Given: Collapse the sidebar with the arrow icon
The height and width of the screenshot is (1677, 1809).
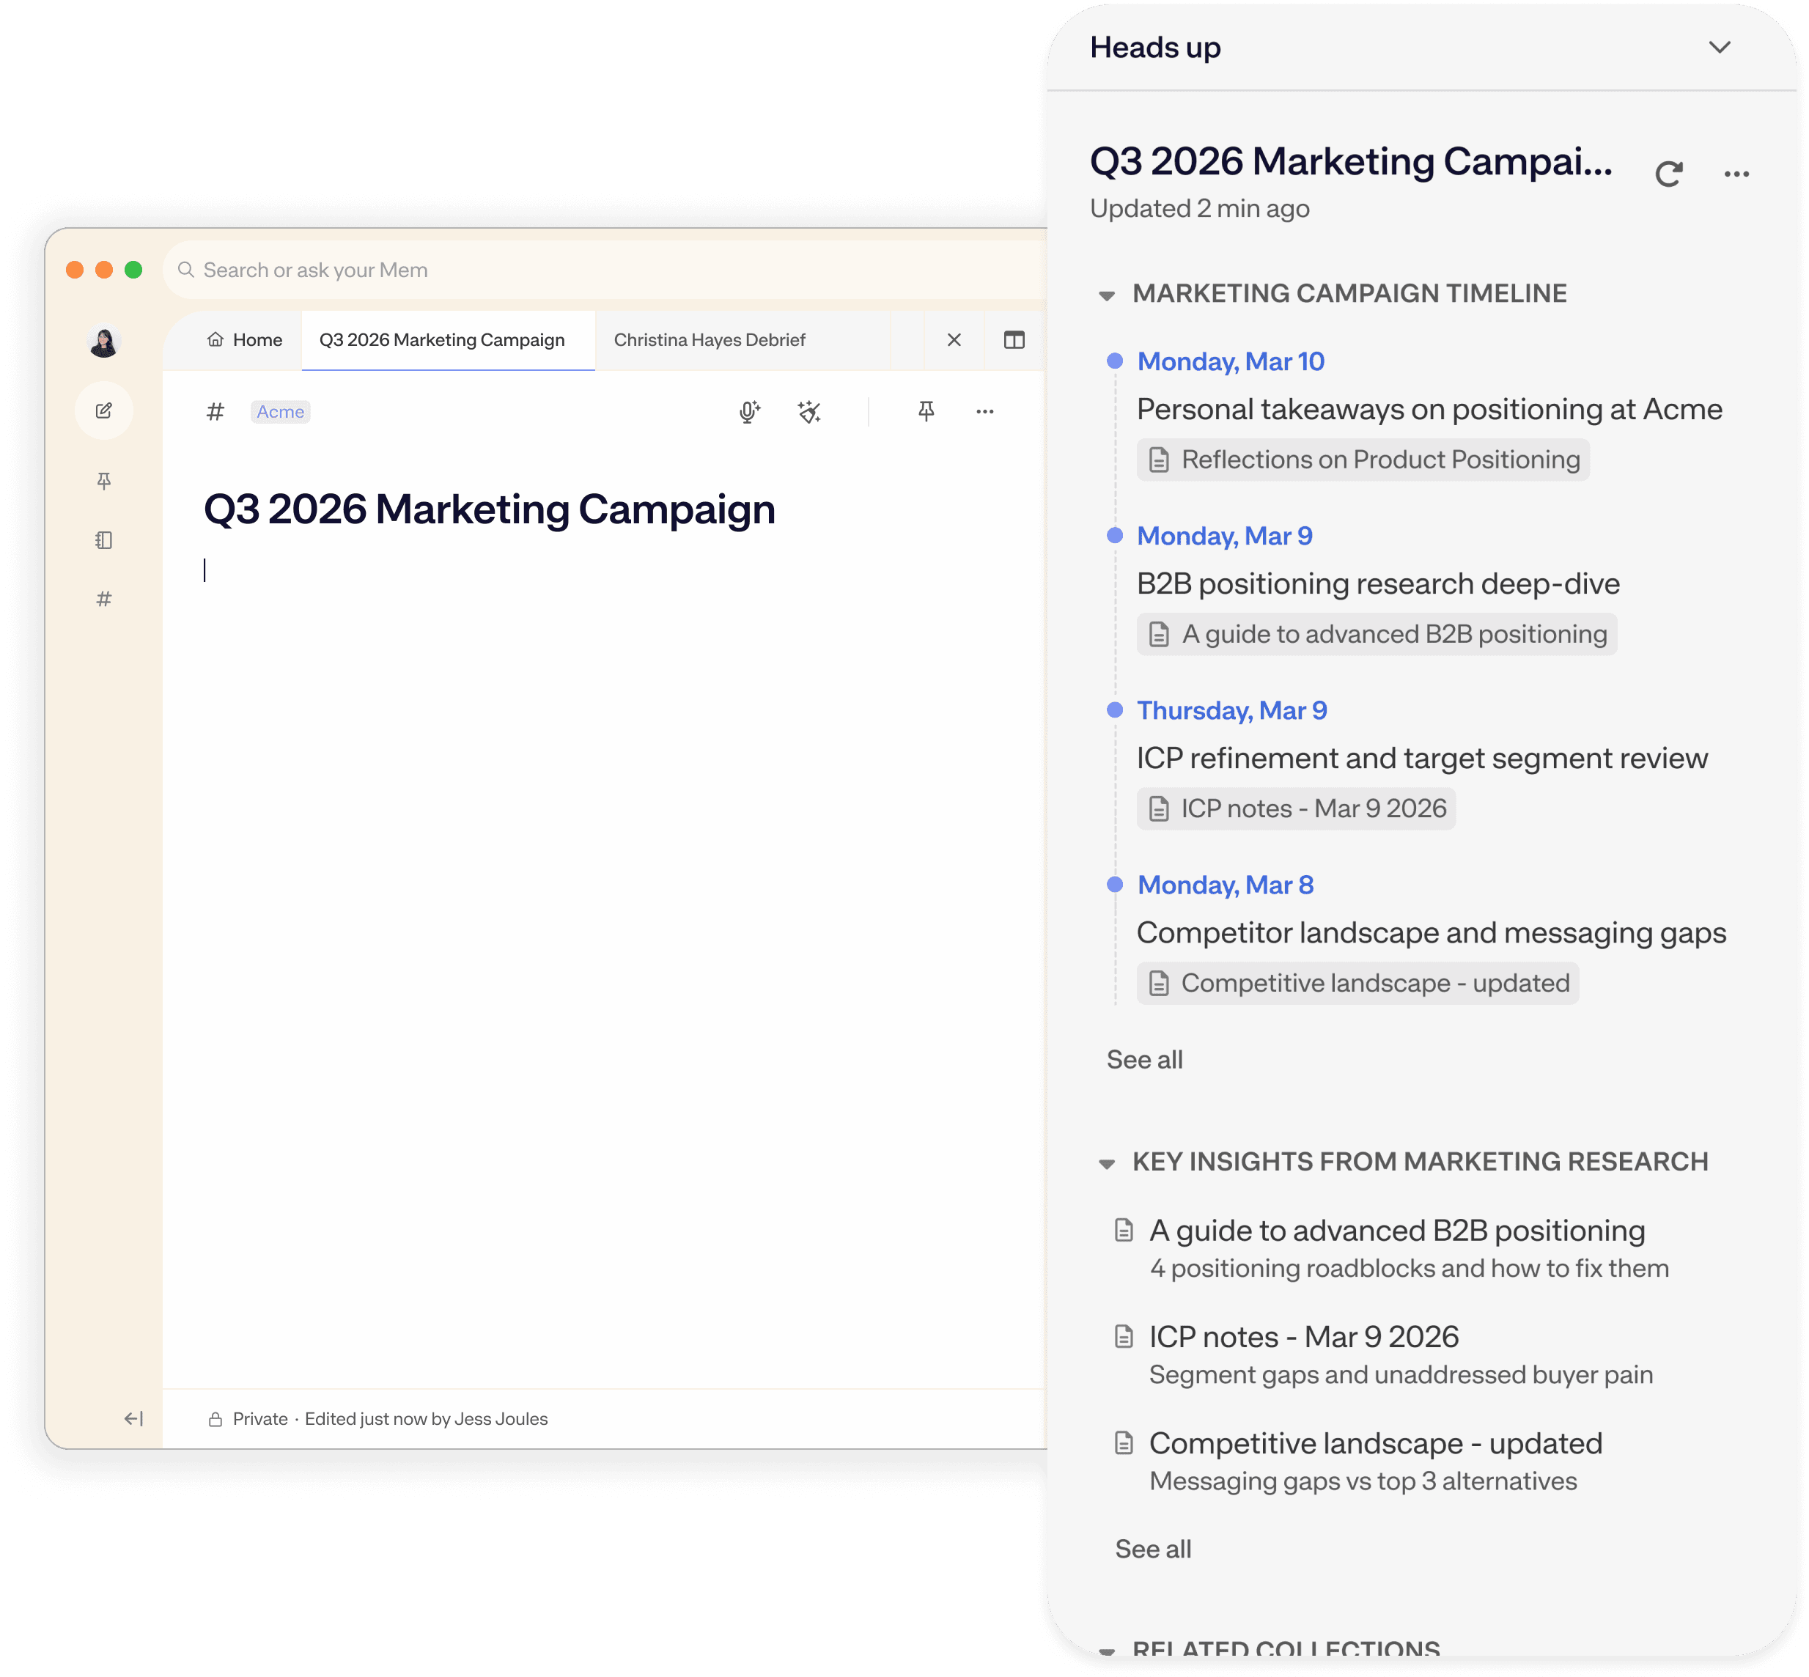Looking at the screenshot, I should click(133, 1418).
